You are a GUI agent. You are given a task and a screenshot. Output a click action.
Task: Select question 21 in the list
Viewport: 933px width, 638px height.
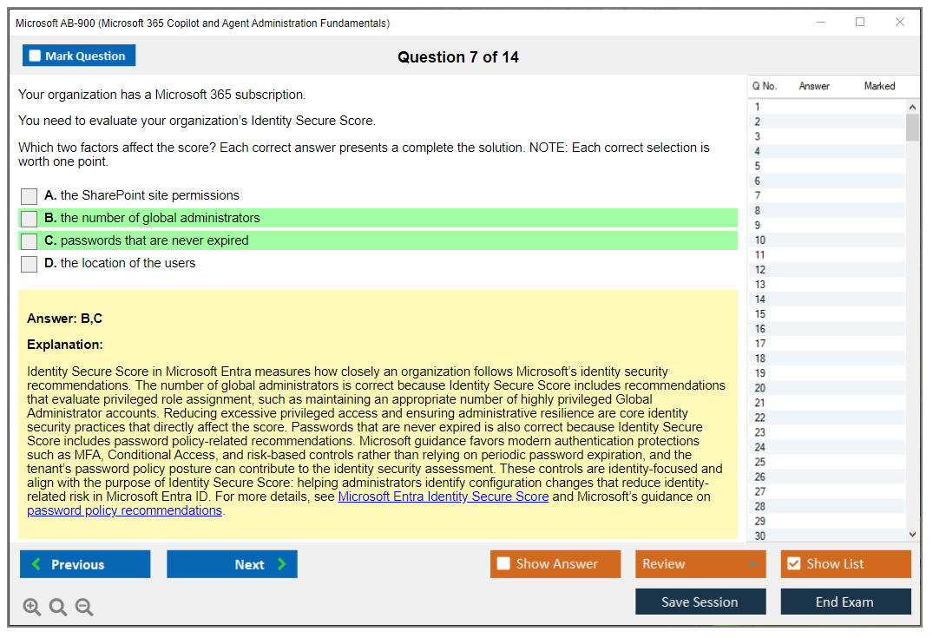pyautogui.click(x=826, y=403)
